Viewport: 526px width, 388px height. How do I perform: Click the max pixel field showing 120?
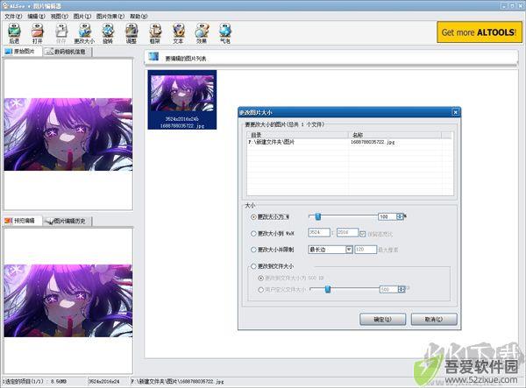[366, 250]
